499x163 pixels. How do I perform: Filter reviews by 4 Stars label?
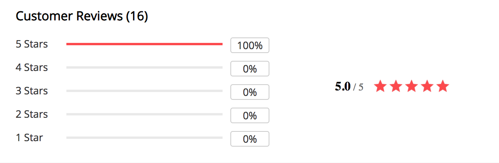click(x=32, y=67)
